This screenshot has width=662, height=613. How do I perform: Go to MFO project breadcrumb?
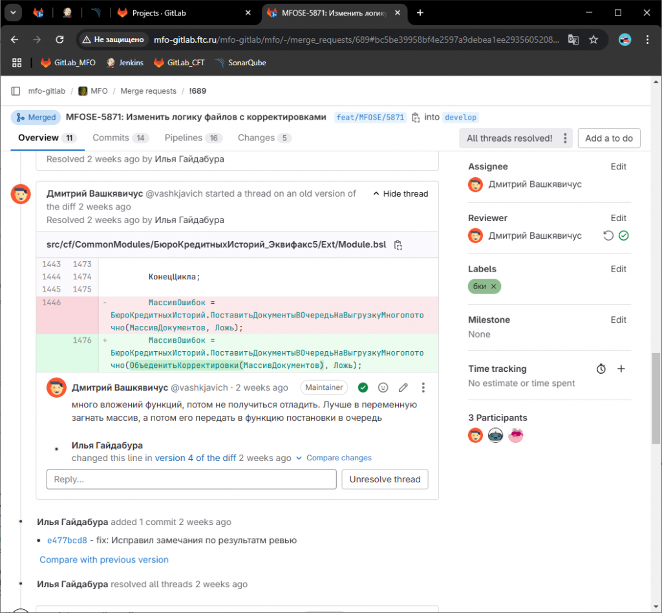pyautogui.click(x=93, y=91)
